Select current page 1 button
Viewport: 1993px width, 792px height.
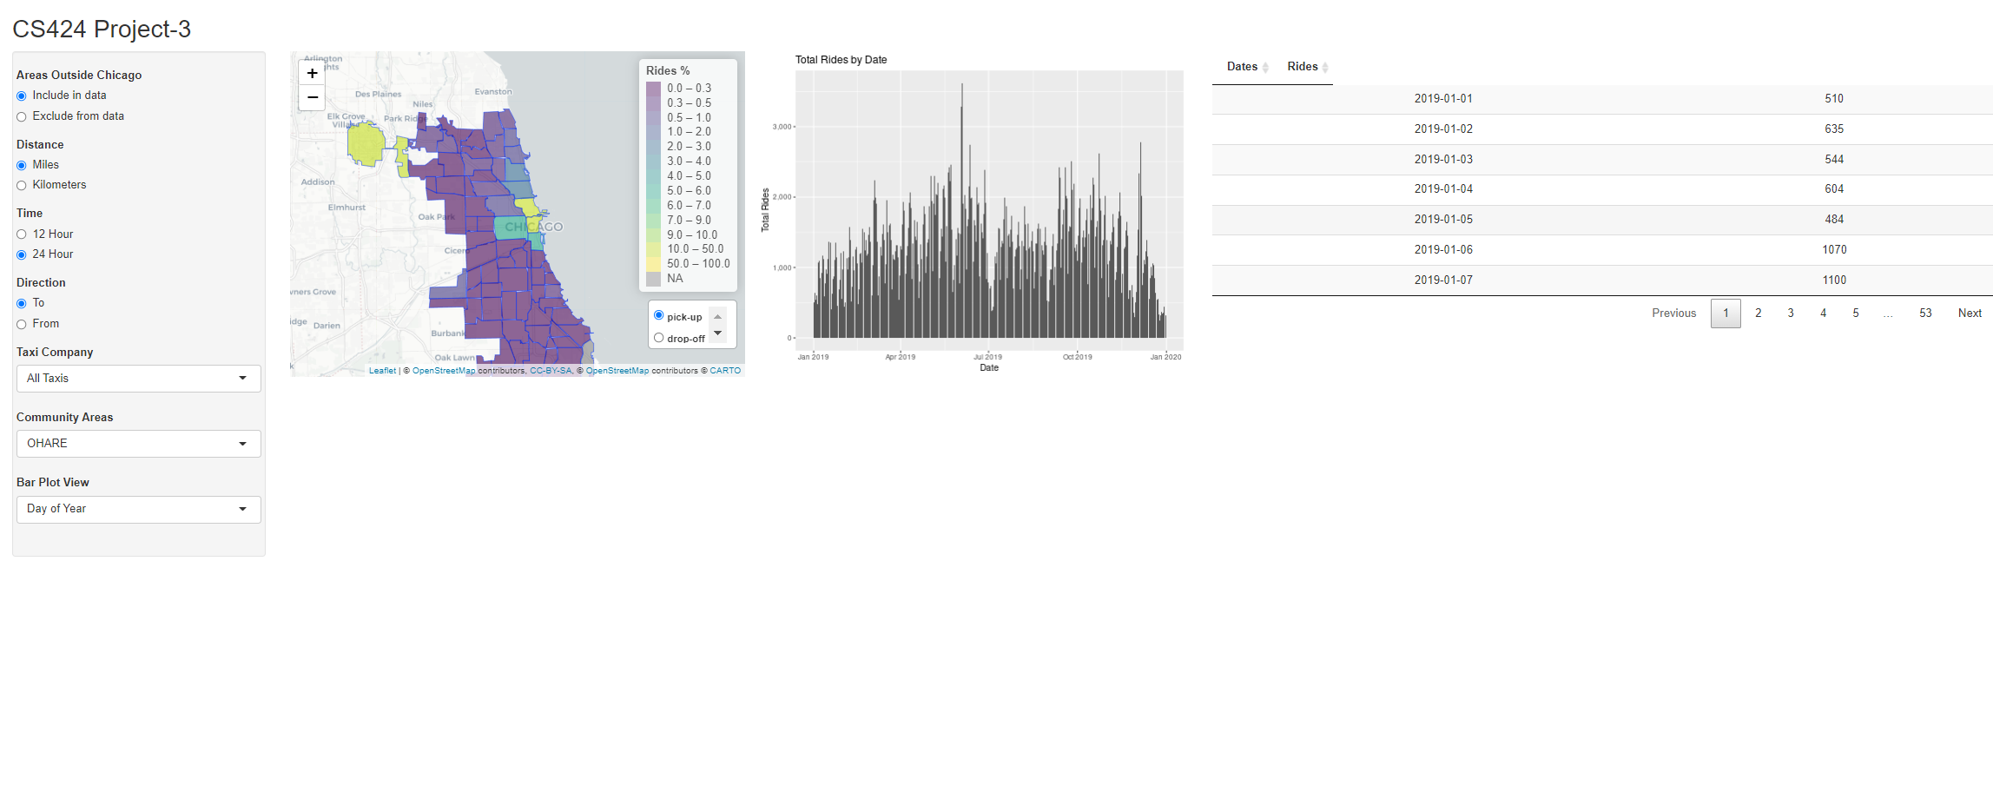coord(1726,313)
